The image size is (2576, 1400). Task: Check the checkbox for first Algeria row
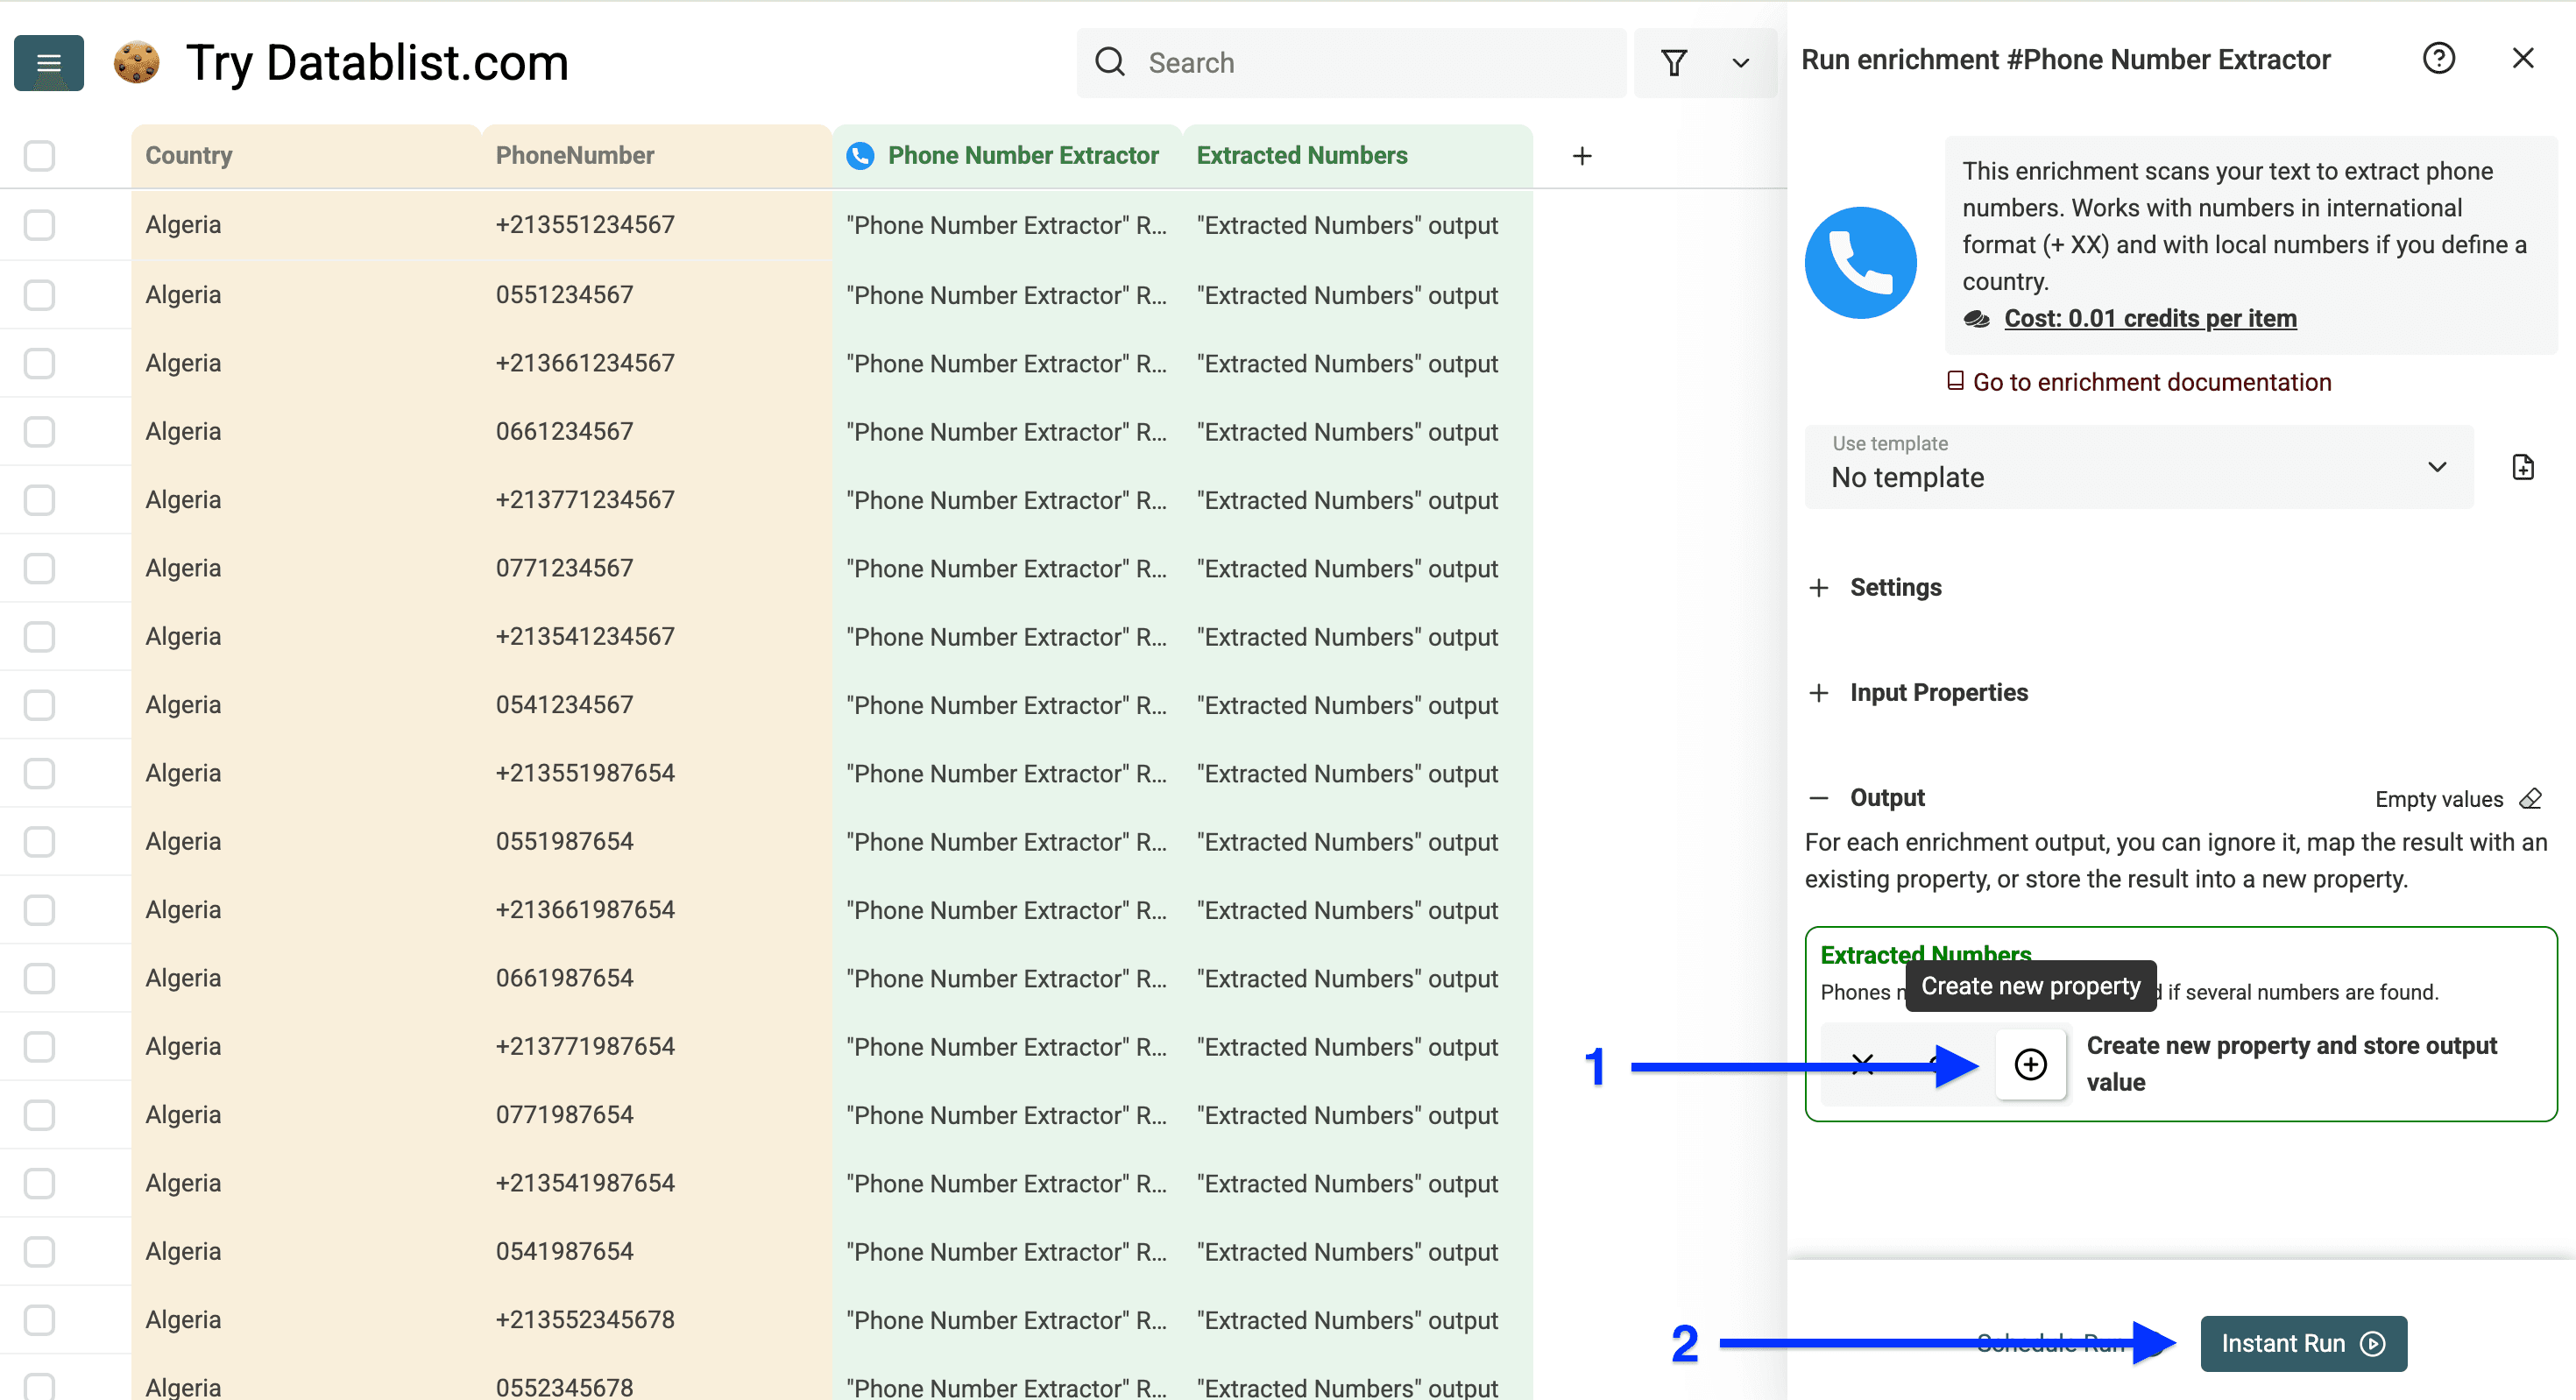click(39, 225)
